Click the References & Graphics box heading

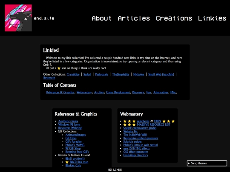click(76, 114)
